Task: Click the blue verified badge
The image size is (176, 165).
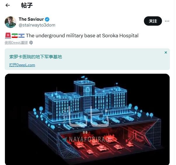Action: [x=47, y=19]
